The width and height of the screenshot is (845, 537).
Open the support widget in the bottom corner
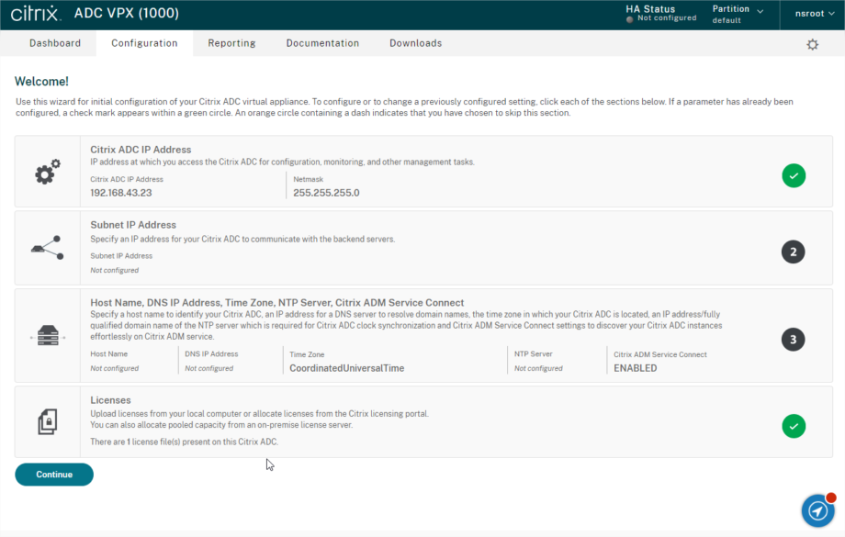click(817, 510)
